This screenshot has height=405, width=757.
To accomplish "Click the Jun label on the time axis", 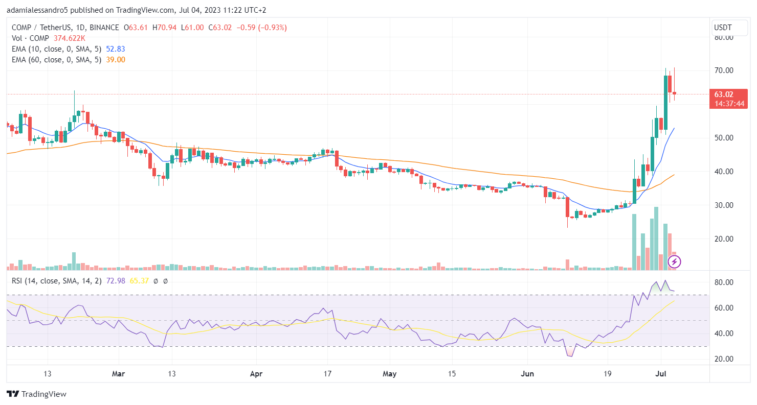I will point(527,374).
